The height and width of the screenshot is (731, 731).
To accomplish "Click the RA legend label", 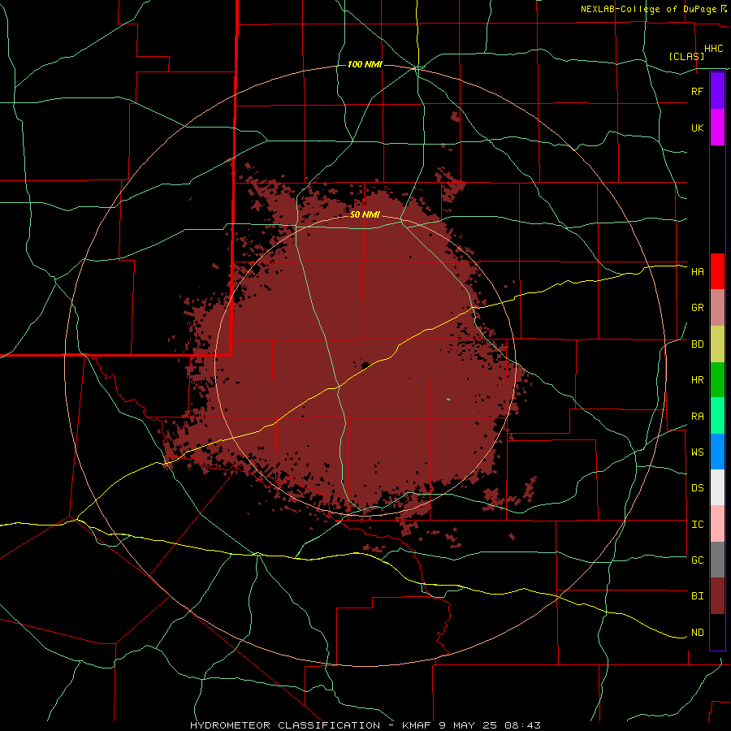I will [697, 417].
